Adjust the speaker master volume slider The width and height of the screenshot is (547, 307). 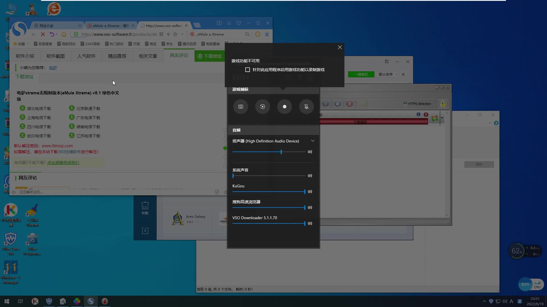point(269,152)
